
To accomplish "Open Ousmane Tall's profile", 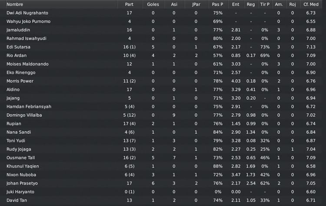I will click(20, 158).
